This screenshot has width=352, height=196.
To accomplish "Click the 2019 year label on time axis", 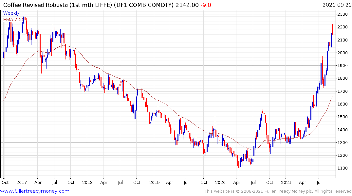I will click(155, 183).
